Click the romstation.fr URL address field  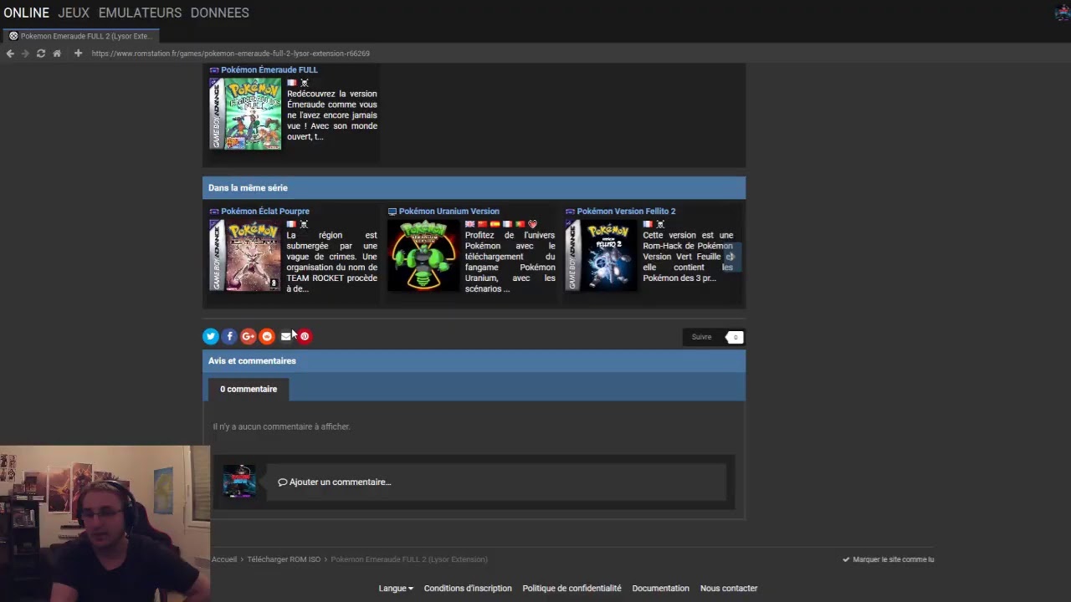(x=230, y=54)
